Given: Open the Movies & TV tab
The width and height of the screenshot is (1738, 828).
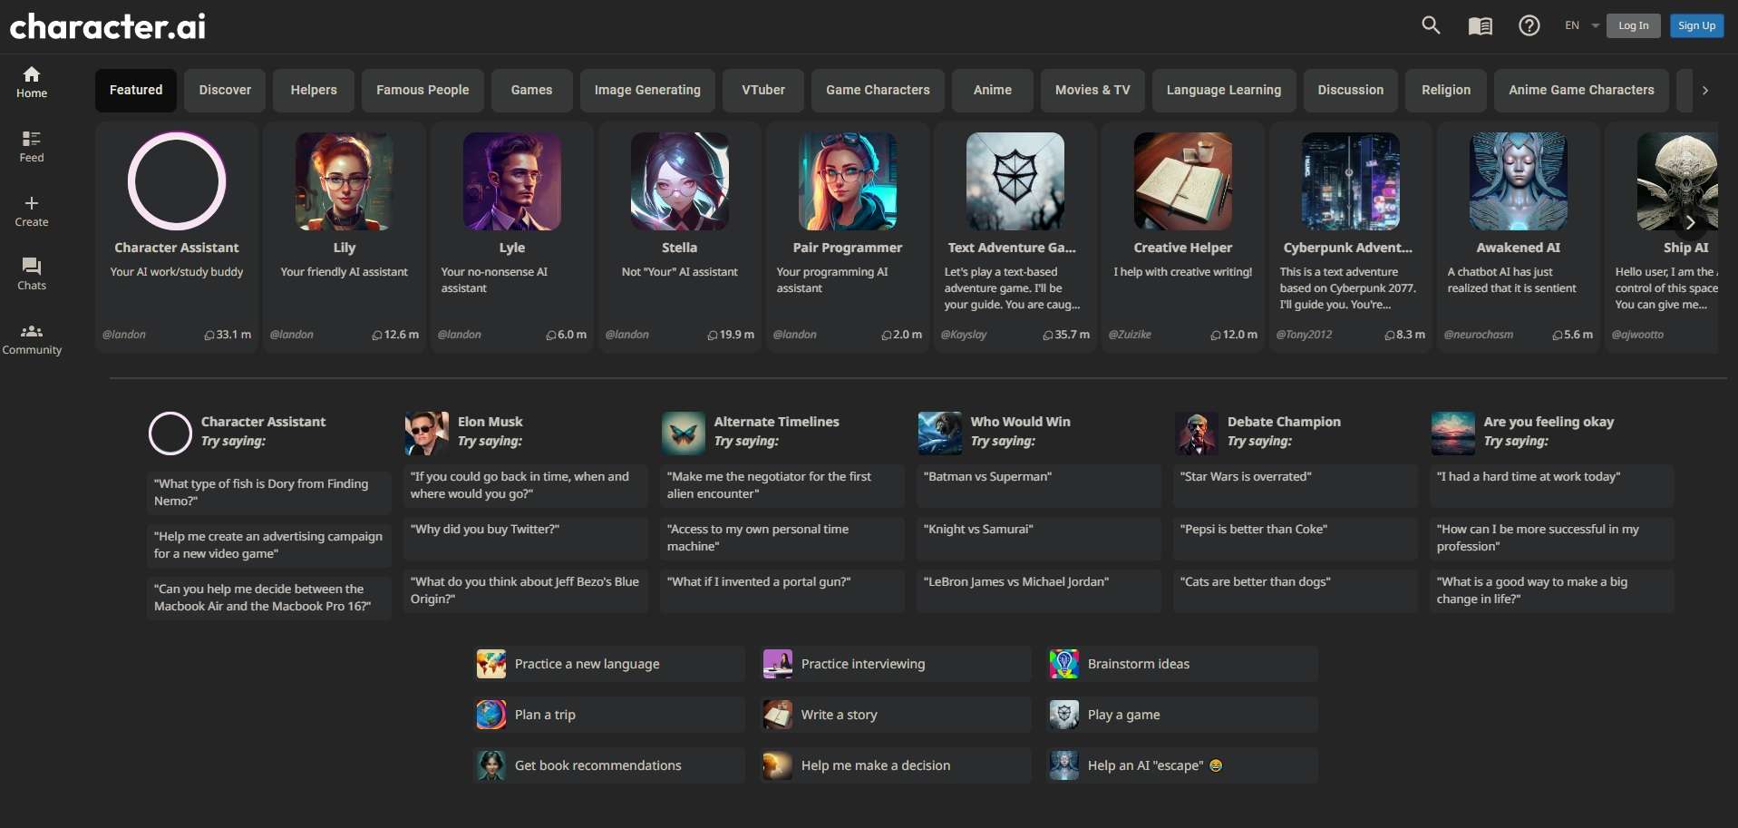Looking at the screenshot, I should [1092, 91].
